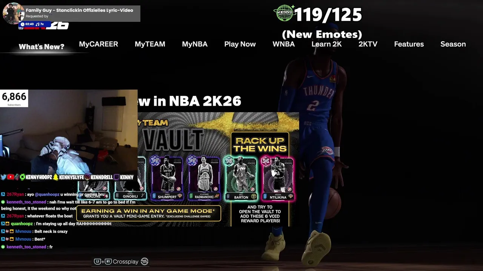Click the Crossplay globe icon
Screen dimensions: 483x271
click(145, 261)
